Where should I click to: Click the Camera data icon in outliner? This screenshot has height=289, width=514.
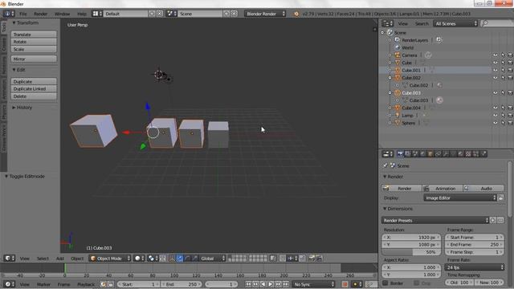coord(428,55)
